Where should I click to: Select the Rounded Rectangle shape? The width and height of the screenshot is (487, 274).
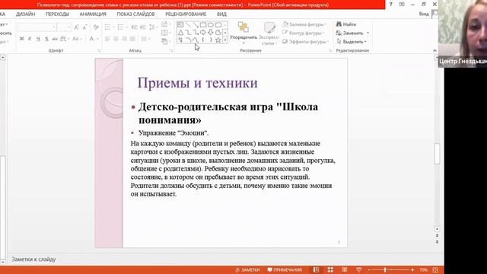pyautogui.click(x=218, y=25)
